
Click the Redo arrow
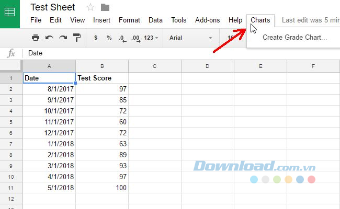click(x=63, y=38)
